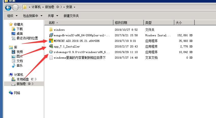Image resolution: width=216 pixels, height=118 pixels.
Task: Select the npp_7.1_Installer file icon
Action: coord(51,46)
